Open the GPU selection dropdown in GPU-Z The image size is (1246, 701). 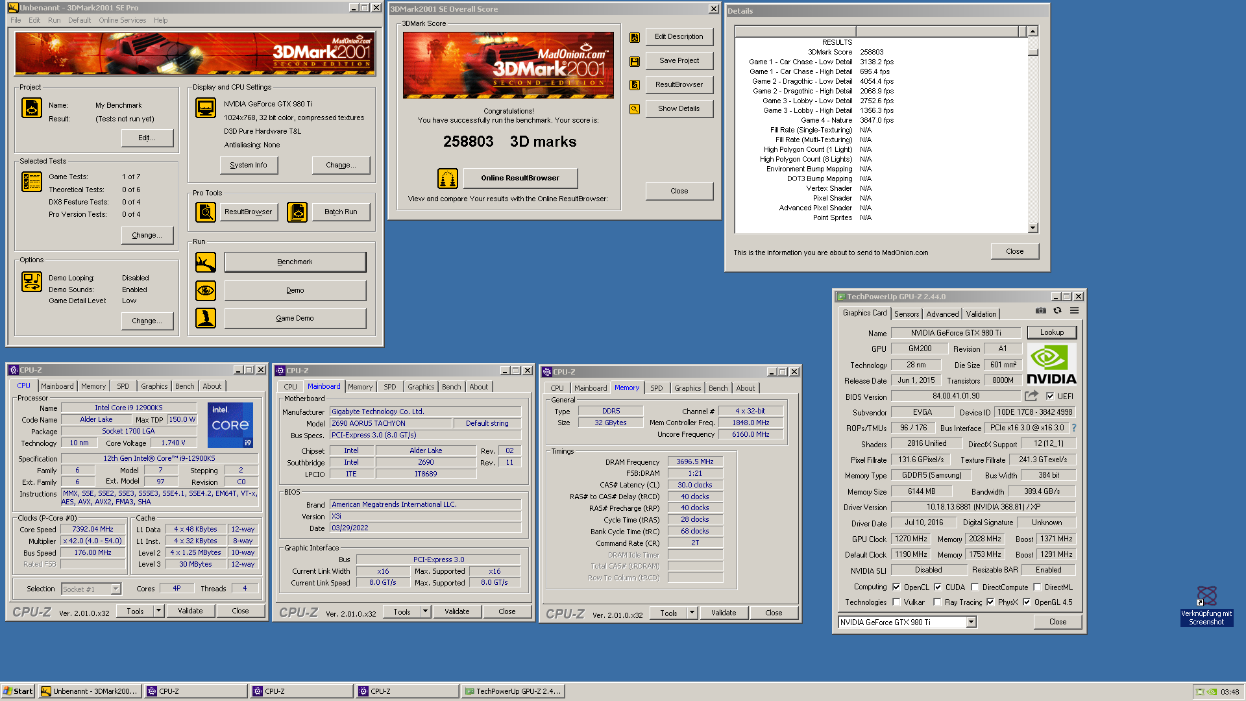pos(971,622)
